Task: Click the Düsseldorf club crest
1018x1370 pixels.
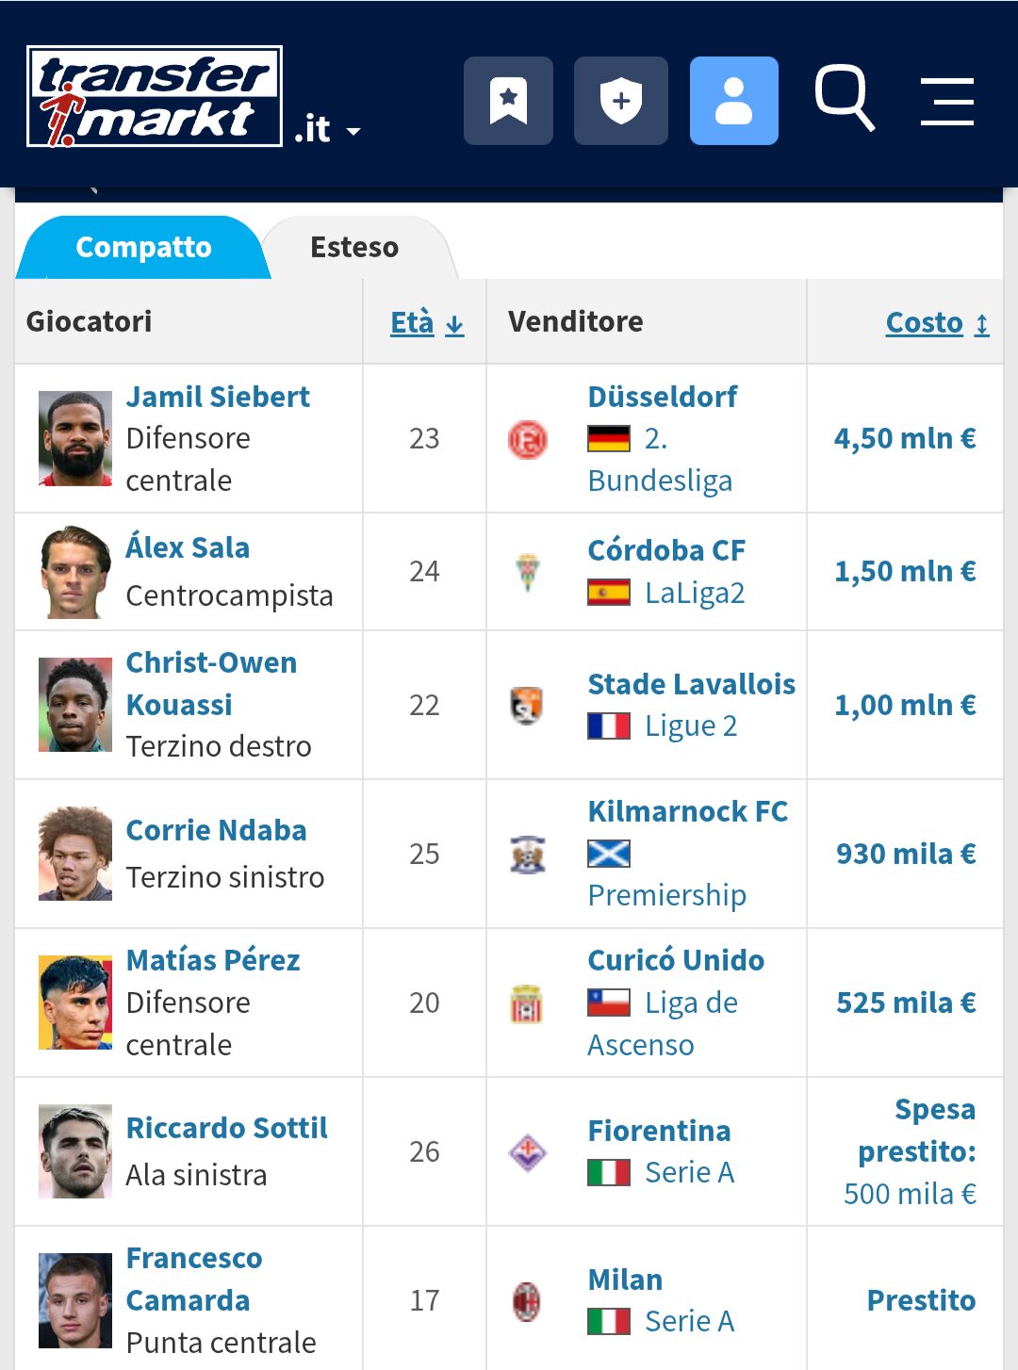Action: click(528, 439)
